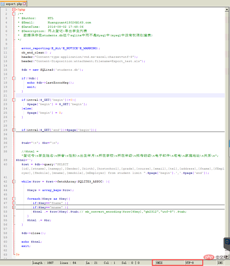Click the scrollbar up arrow

tap(227, 9)
